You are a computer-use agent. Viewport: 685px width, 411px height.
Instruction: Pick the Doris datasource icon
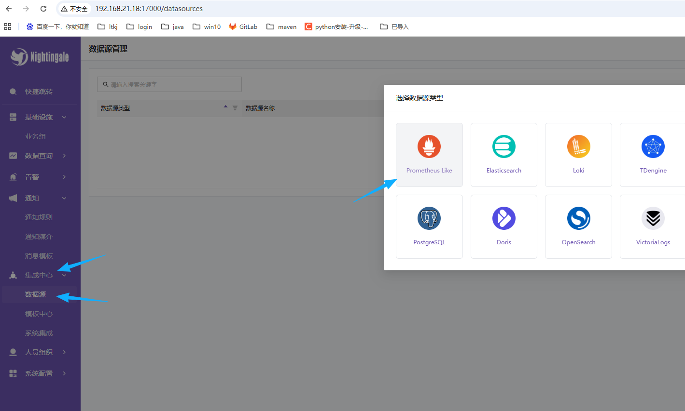[504, 218]
